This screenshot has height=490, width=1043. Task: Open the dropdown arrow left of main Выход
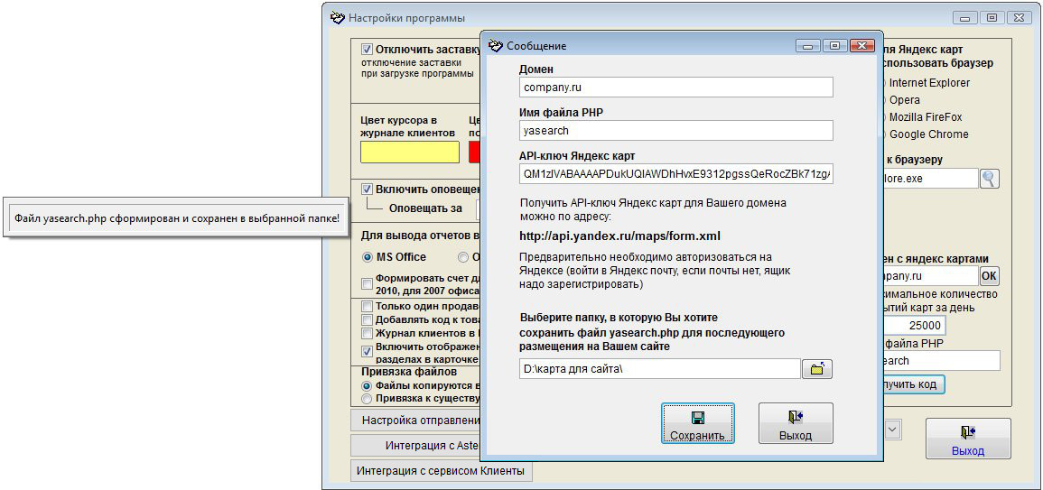coord(893,429)
